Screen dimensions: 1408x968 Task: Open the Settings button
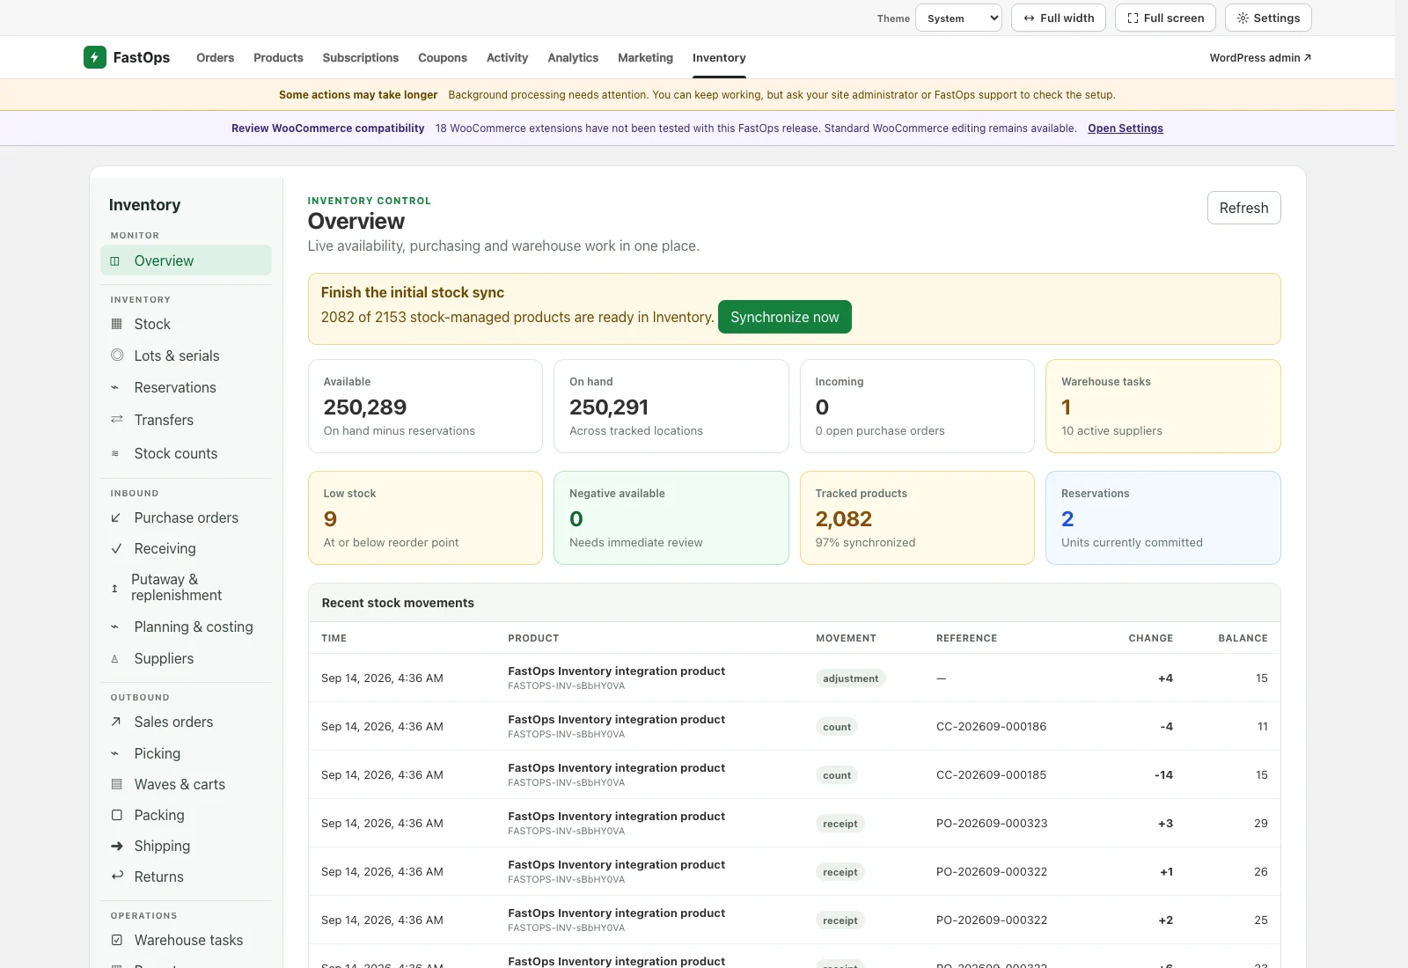[1268, 18]
